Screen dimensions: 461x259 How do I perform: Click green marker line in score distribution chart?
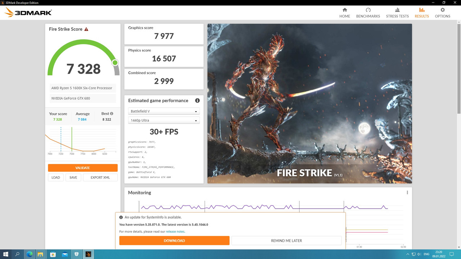[x=72, y=138]
